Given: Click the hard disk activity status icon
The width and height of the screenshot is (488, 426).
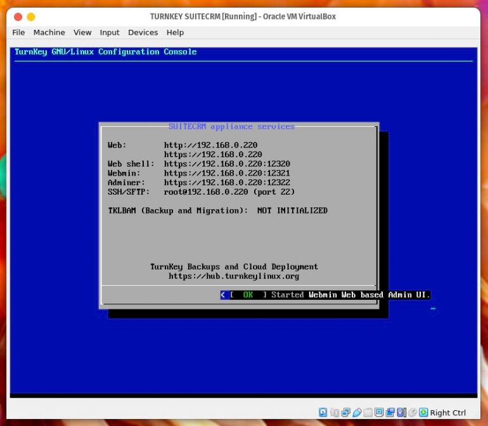Looking at the screenshot, I should point(323,412).
